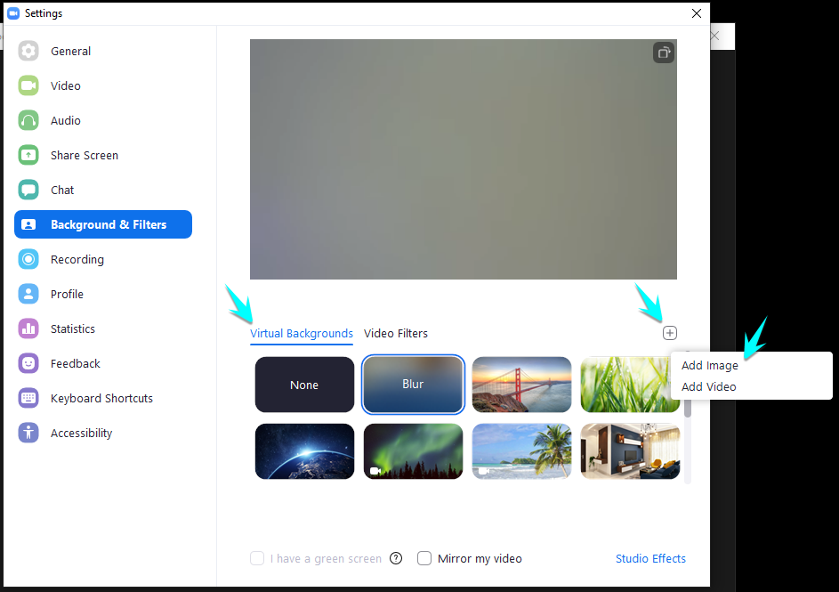Viewport: 839px width, 592px height.
Task: Open the Accessibility settings section
Action: coord(81,433)
